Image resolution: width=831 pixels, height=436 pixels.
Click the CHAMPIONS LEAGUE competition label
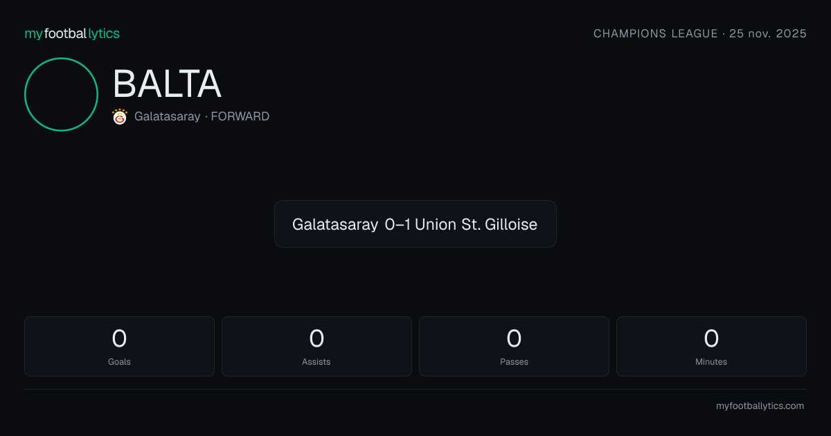pos(656,33)
